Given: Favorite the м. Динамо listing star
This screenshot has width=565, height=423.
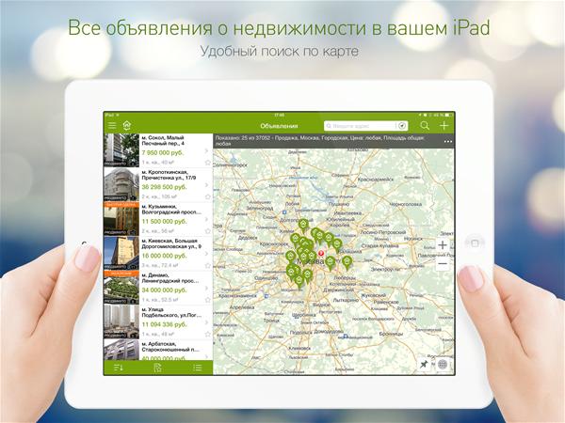Looking at the screenshot, I should point(207,300).
